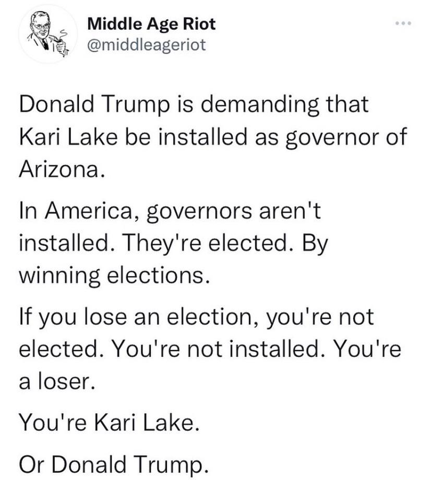The image size is (432, 480).
Task: Click the line "elected. You're not installed. You're"
Action: 210,349
